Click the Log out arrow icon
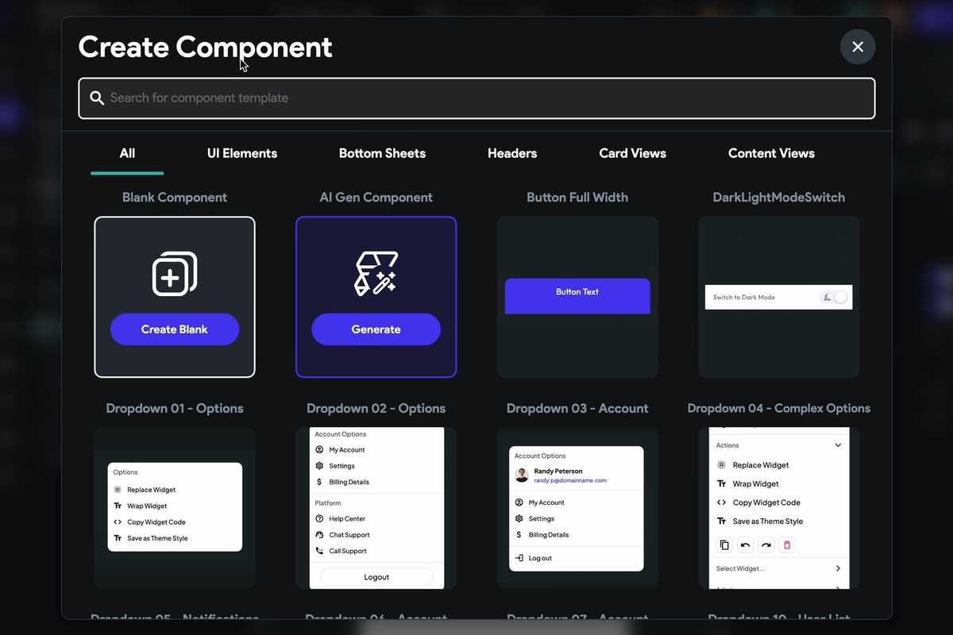 519,558
